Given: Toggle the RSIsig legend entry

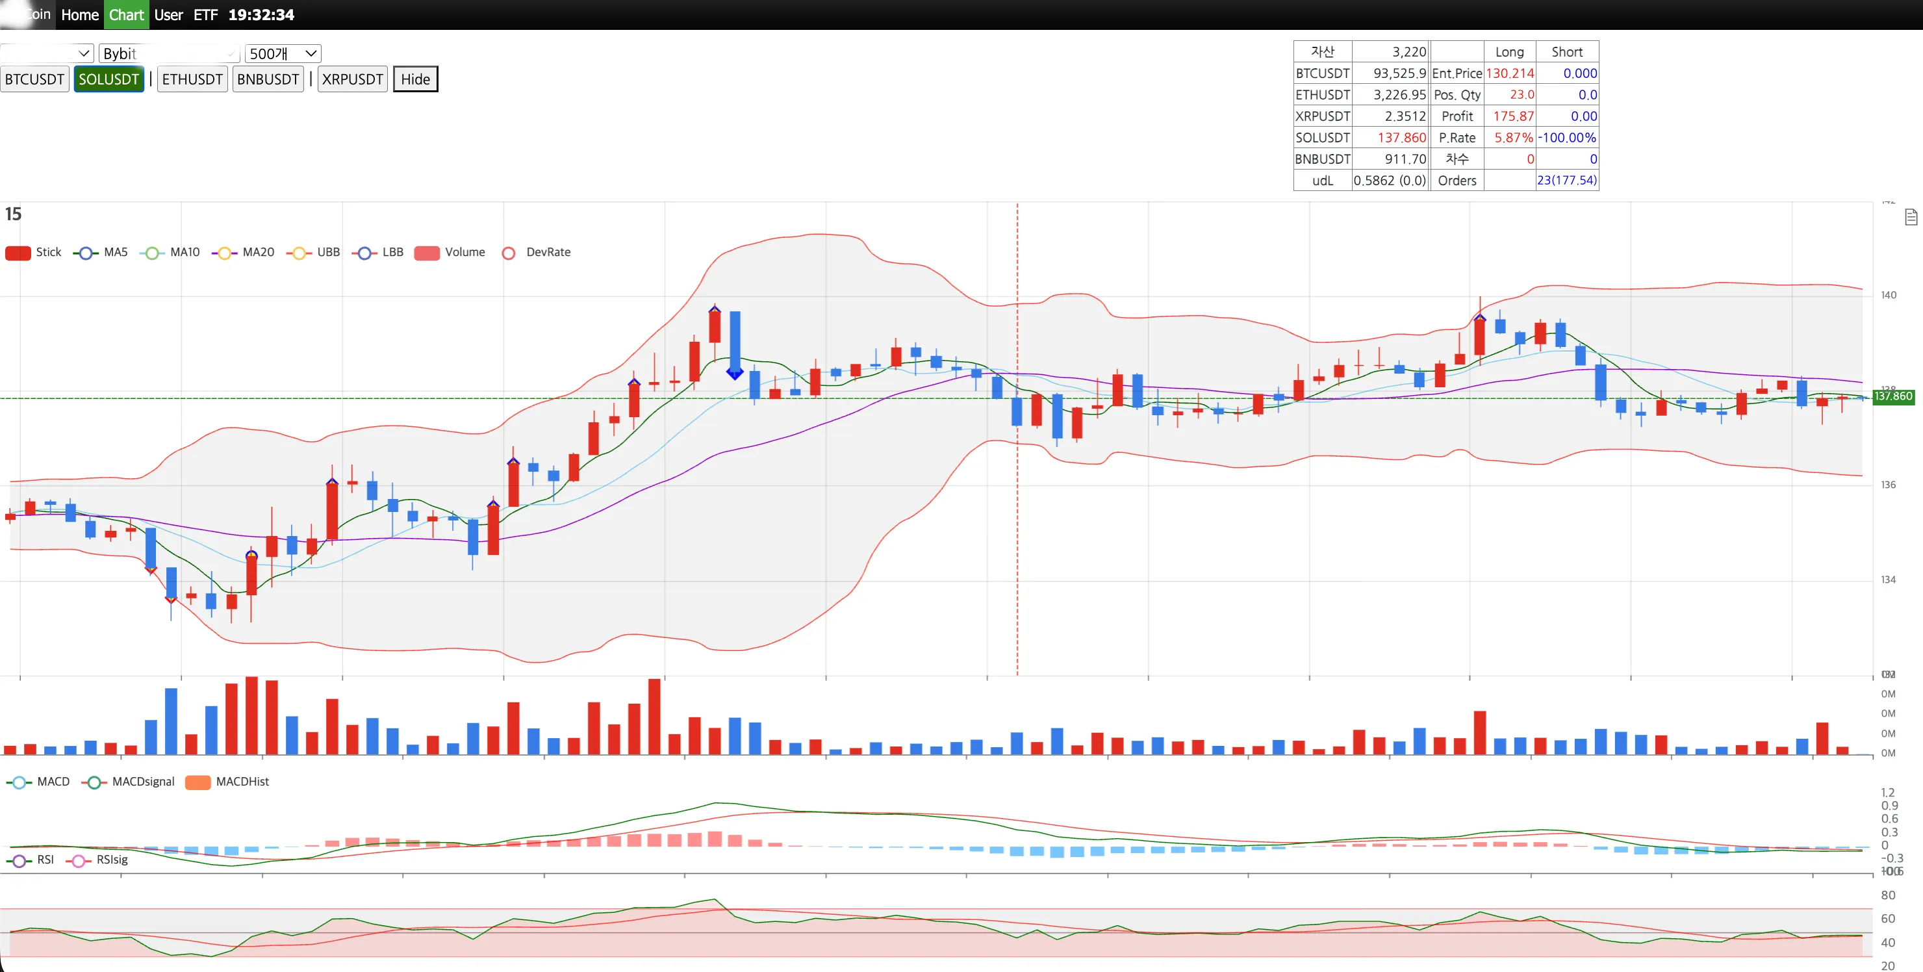Looking at the screenshot, I should 97,860.
